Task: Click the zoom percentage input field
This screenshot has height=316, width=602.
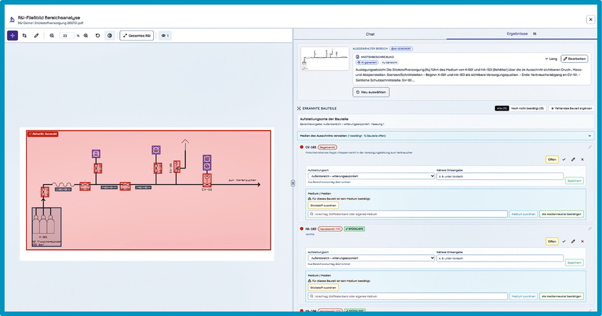Action: coord(66,36)
